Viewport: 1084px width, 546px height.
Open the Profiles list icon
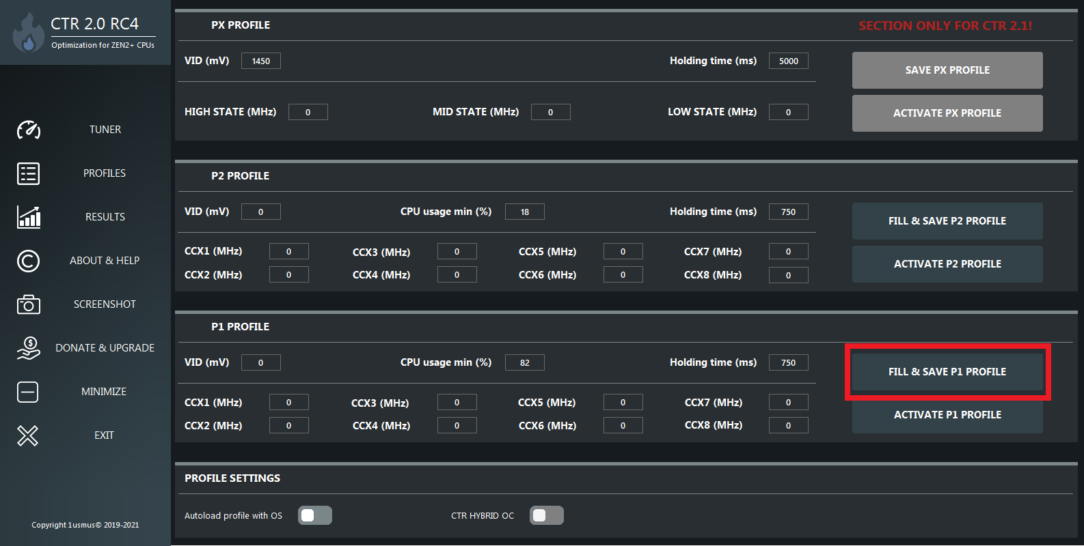click(x=29, y=173)
